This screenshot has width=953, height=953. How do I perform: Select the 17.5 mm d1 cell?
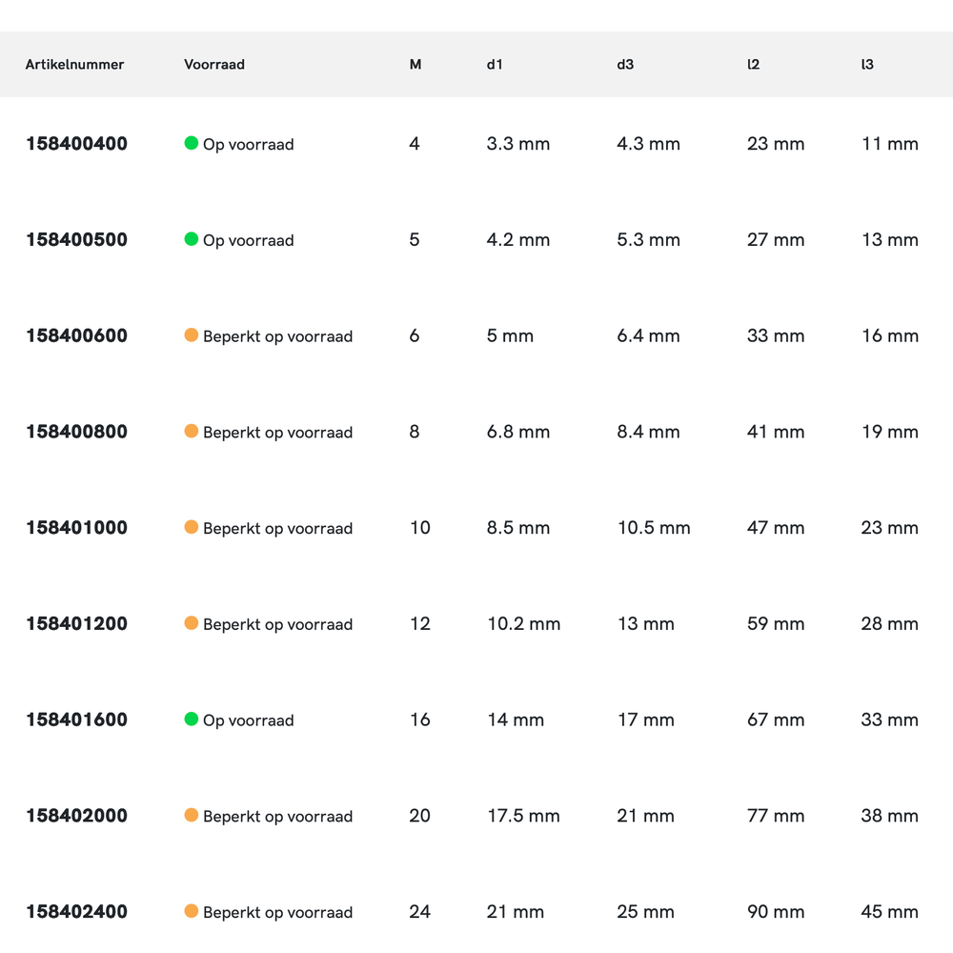click(523, 816)
